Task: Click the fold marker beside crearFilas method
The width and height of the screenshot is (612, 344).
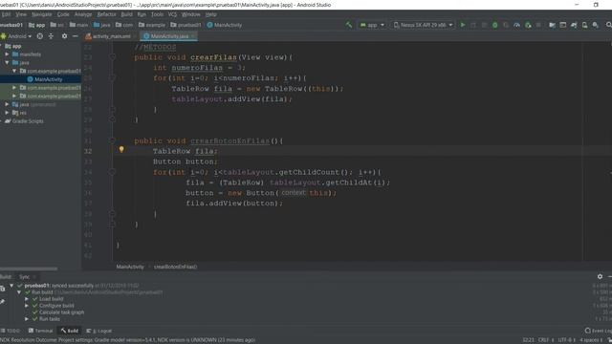Action: pyautogui.click(x=113, y=57)
